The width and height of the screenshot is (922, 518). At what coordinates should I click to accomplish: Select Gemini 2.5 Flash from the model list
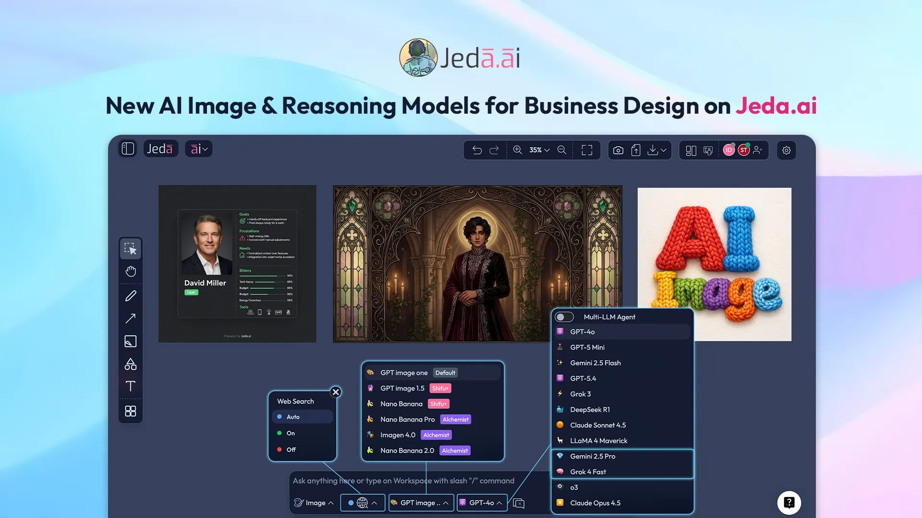pos(595,363)
